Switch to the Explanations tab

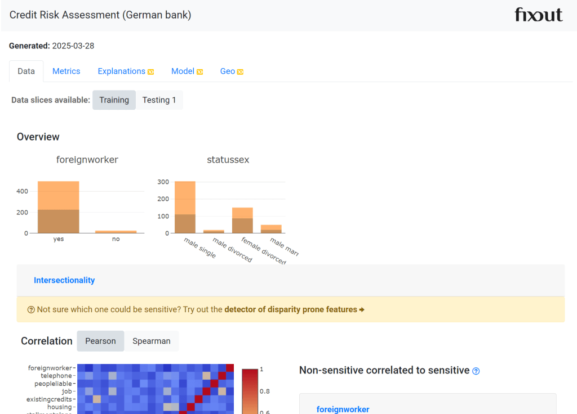click(121, 71)
